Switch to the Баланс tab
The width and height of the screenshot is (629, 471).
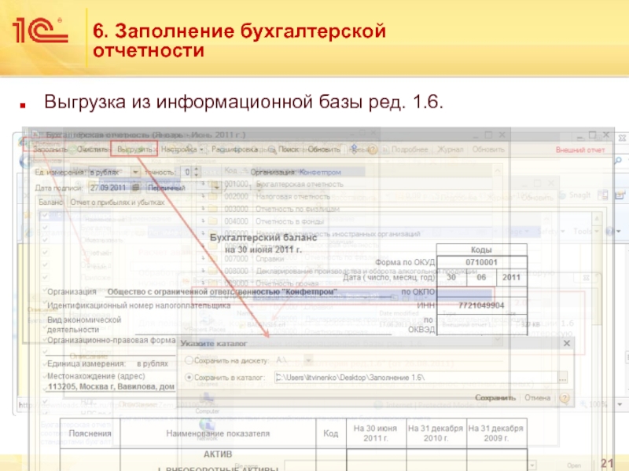[x=52, y=203]
